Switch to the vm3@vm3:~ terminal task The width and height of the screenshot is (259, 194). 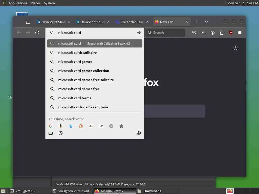point(29,191)
